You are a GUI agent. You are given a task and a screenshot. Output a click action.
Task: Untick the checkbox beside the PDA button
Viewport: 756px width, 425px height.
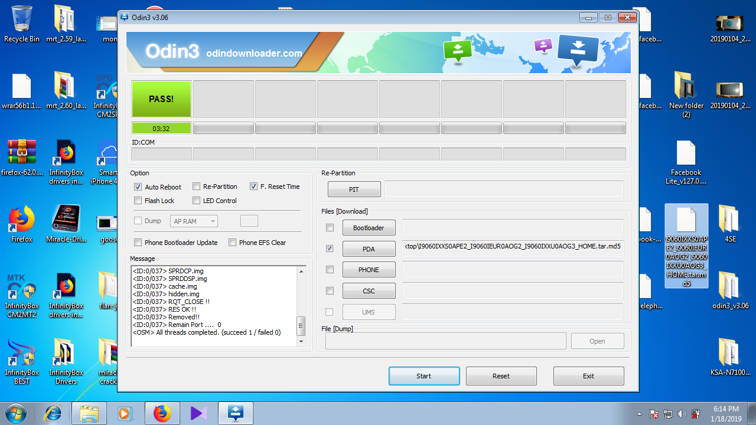pos(330,249)
